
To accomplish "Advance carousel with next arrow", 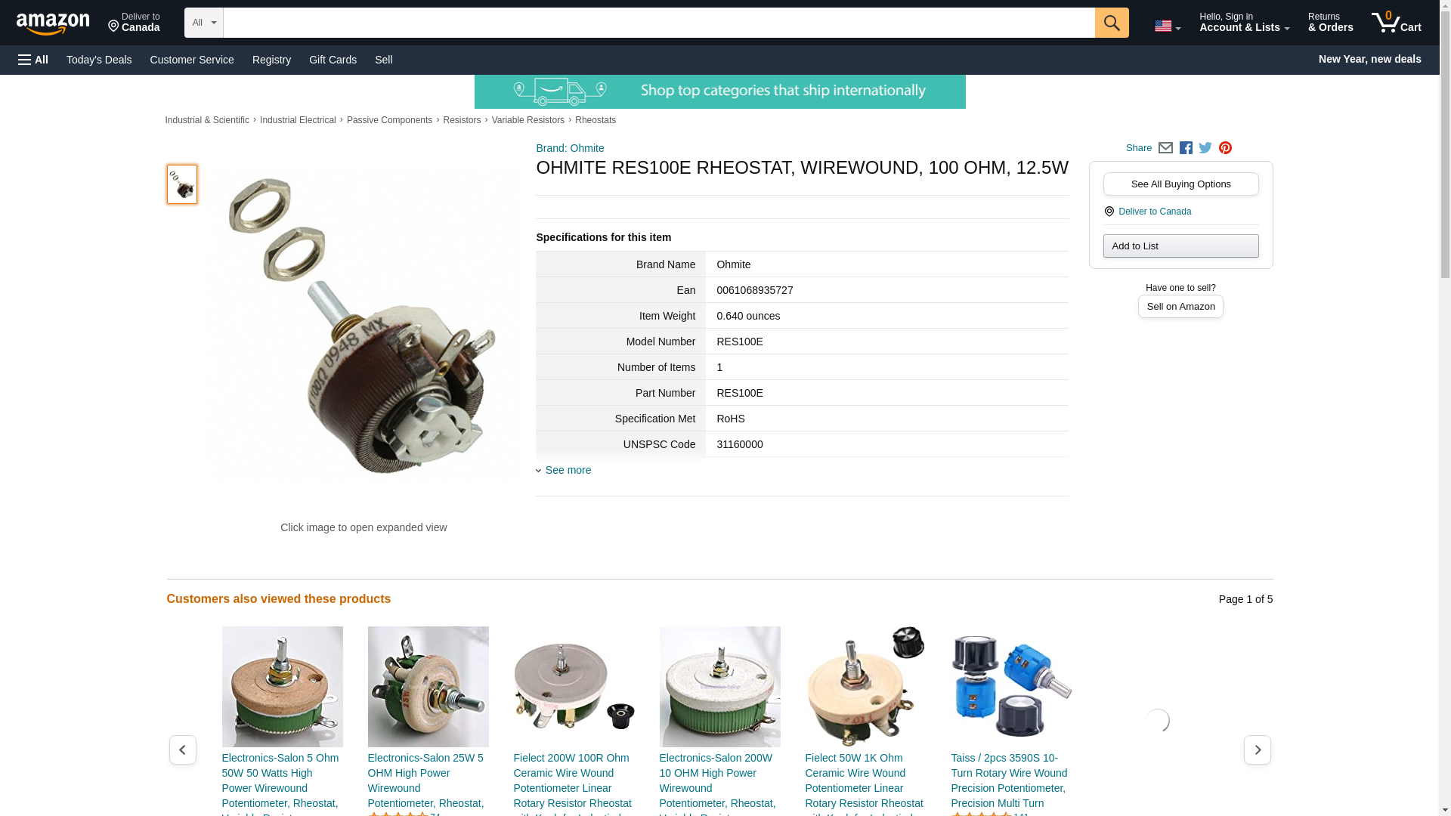I will [x=1257, y=750].
